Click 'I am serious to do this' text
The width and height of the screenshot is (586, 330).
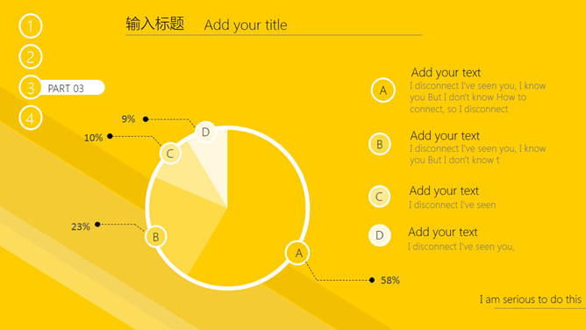pos(531,299)
